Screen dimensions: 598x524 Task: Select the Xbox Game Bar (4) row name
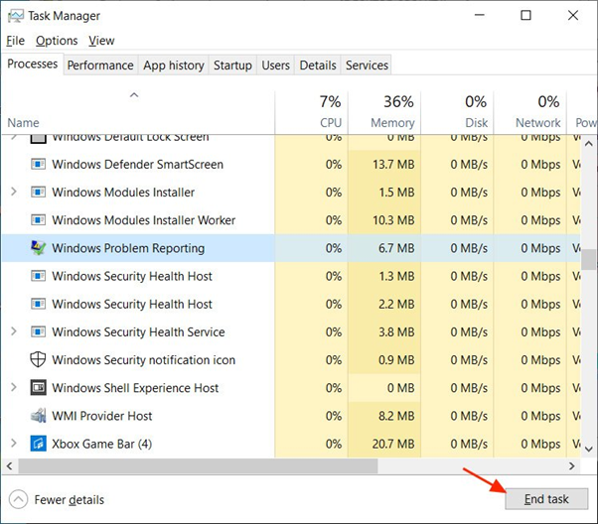(x=102, y=444)
